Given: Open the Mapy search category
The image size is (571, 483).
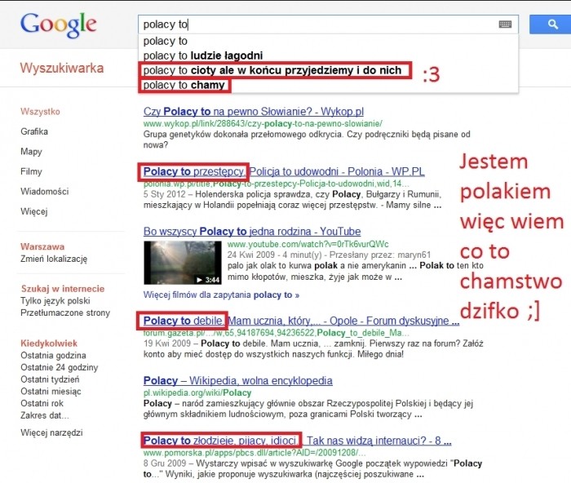Looking at the screenshot, I should tap(31, 152).
